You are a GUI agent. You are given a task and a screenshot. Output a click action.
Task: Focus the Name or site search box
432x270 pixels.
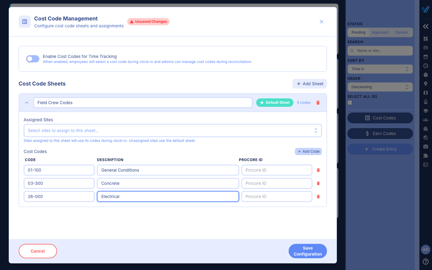[x=380, y=51]
